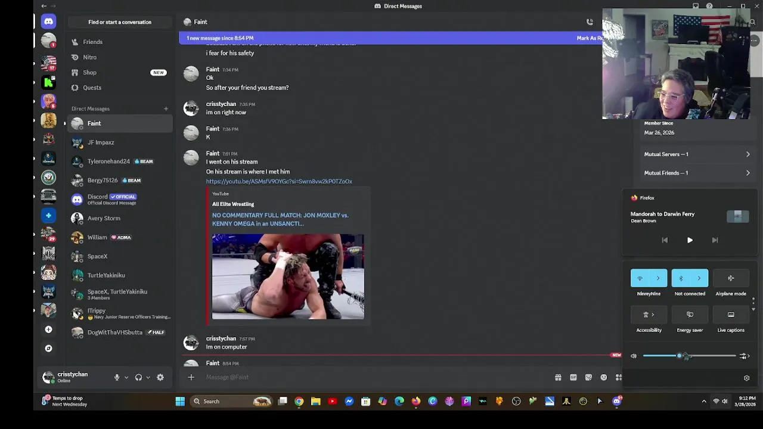Open the Quests page
This screenshot has height=429, width=763.
tap(119, 88)
